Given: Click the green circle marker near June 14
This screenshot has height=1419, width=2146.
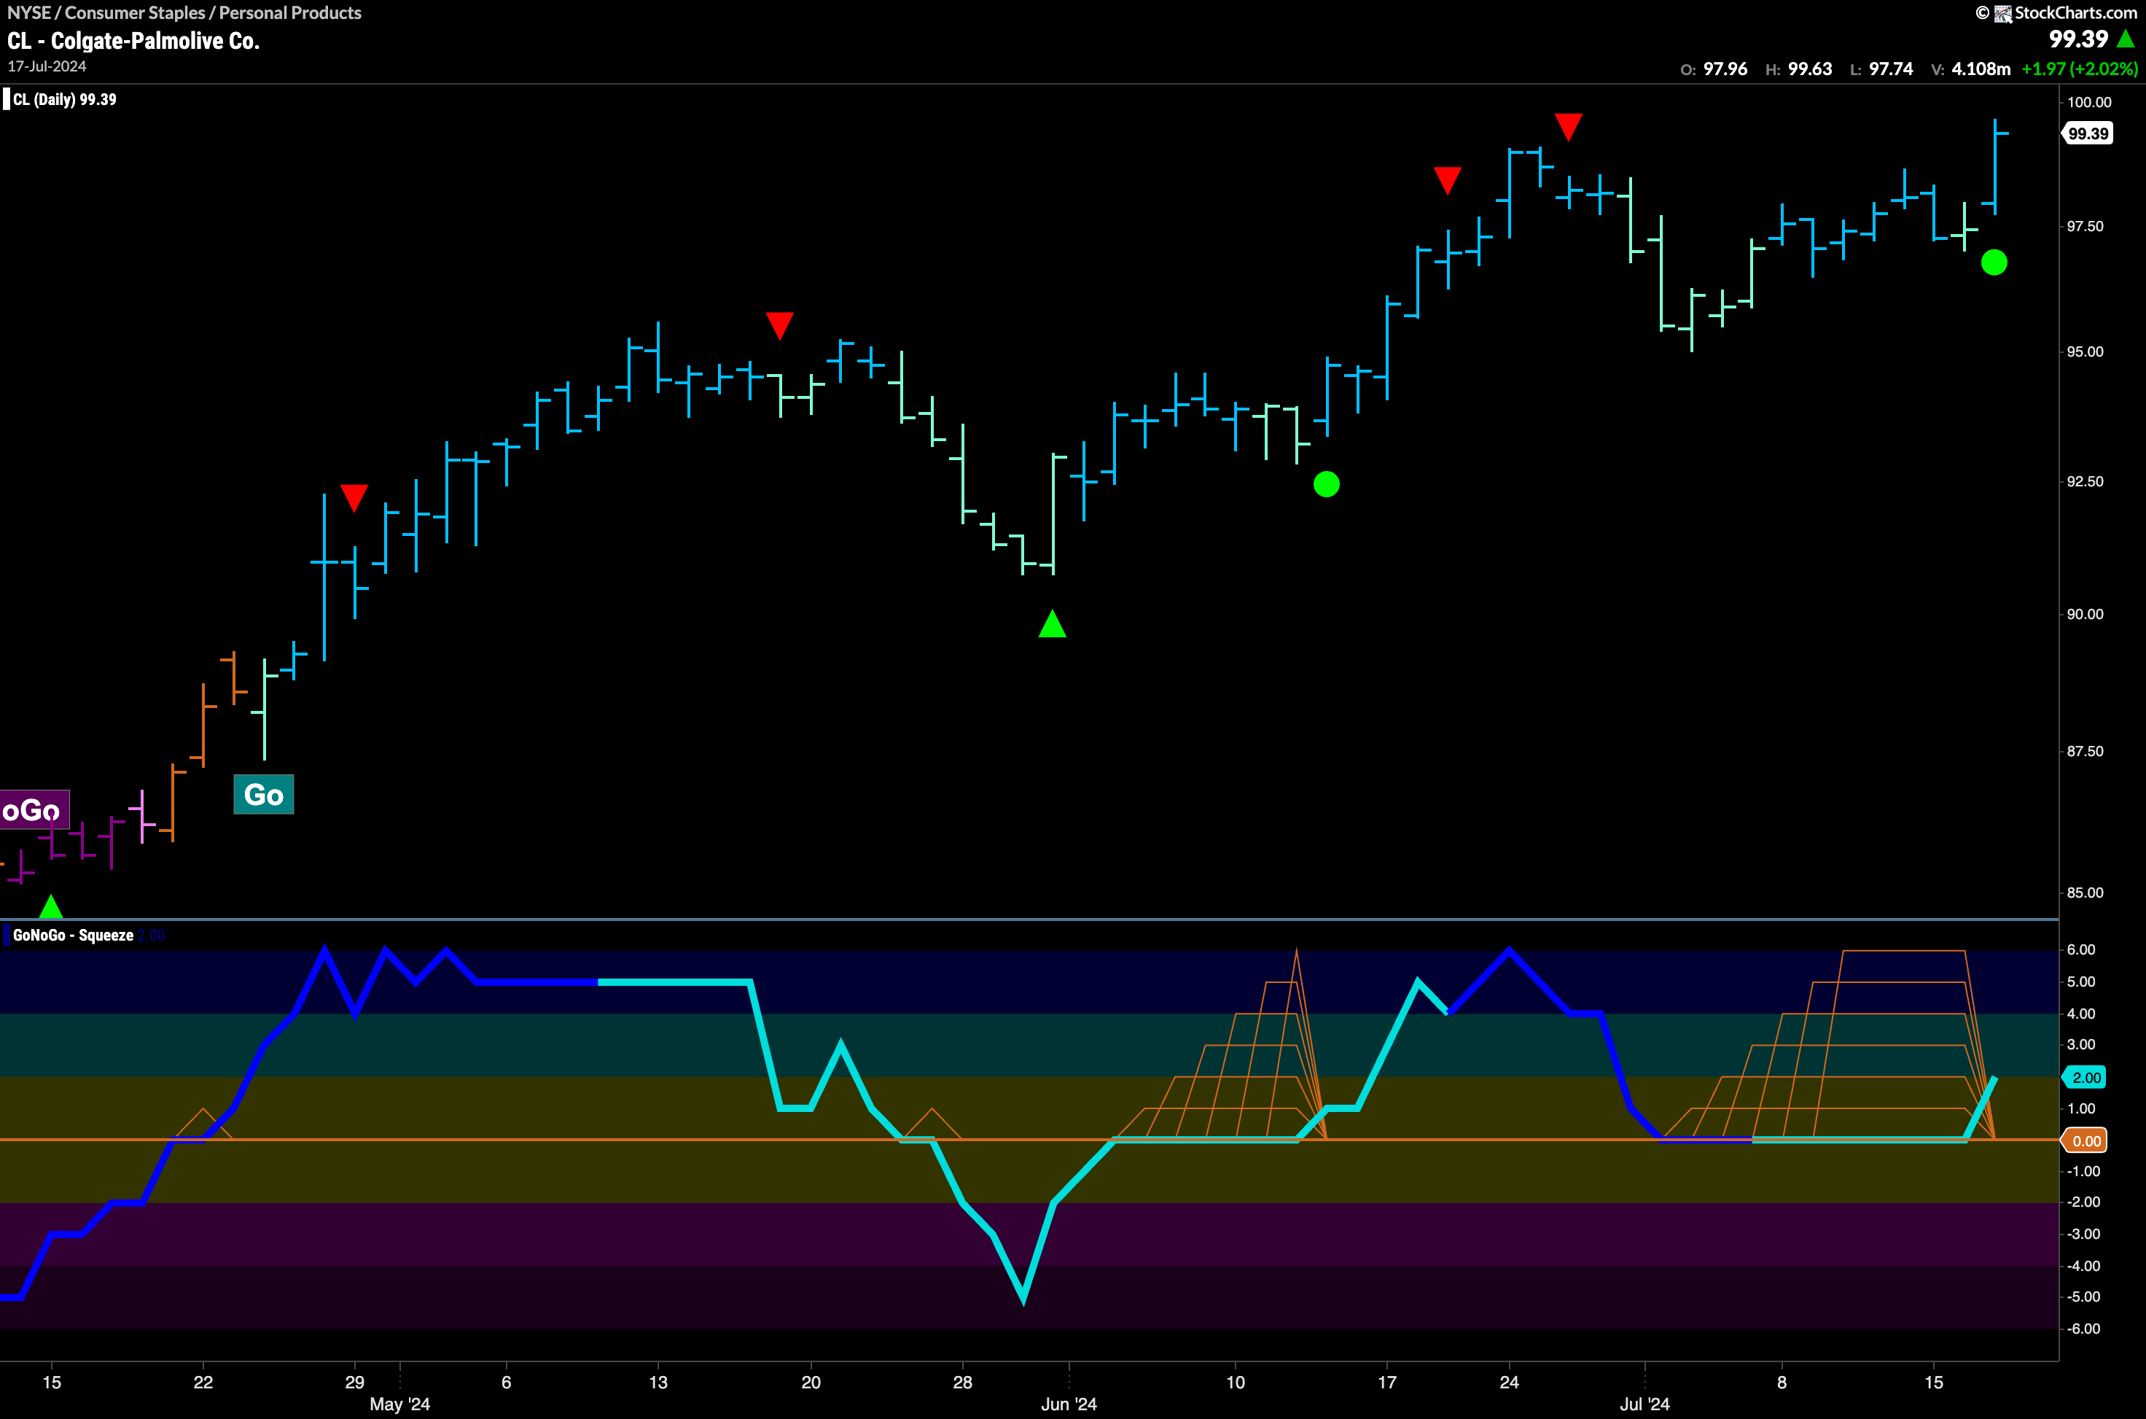Looking at the screenshot, I should click(x=1327, y=484).
